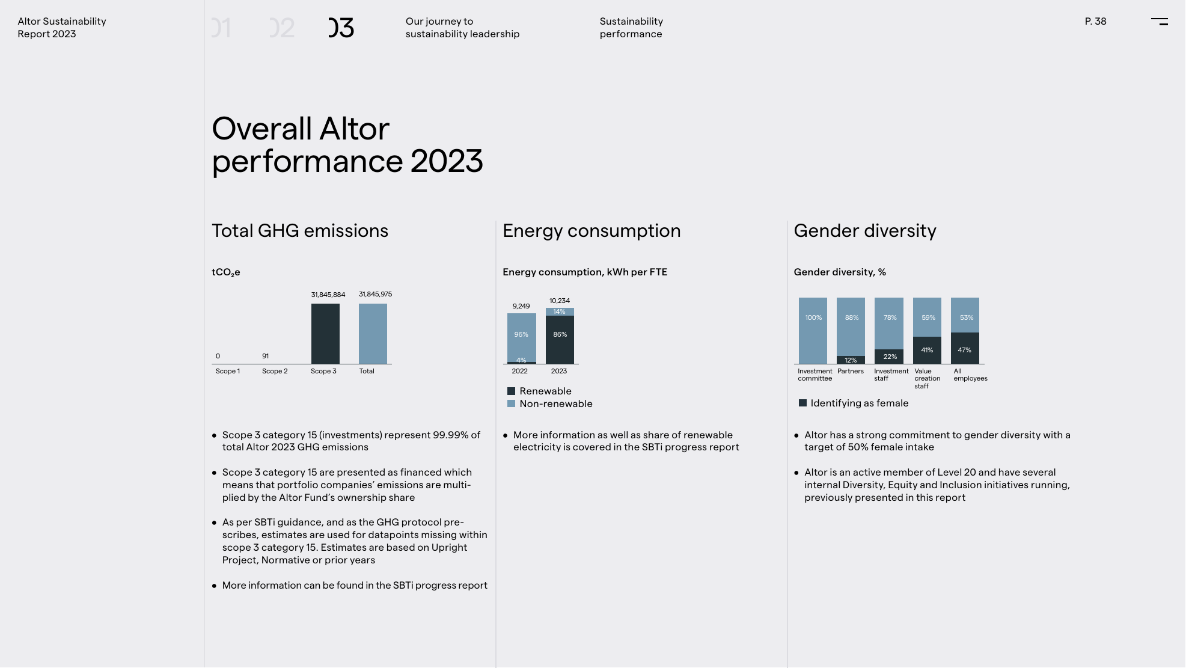1186x668 pixels.
Task: Click the 'tCO₂e' unit label
Action: 226,272
